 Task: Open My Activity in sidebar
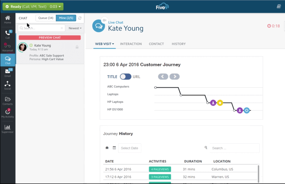tap(8, 113)
